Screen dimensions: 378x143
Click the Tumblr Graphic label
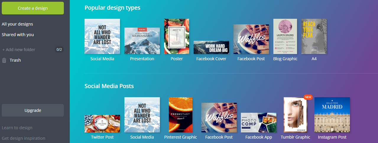[296, 137]
